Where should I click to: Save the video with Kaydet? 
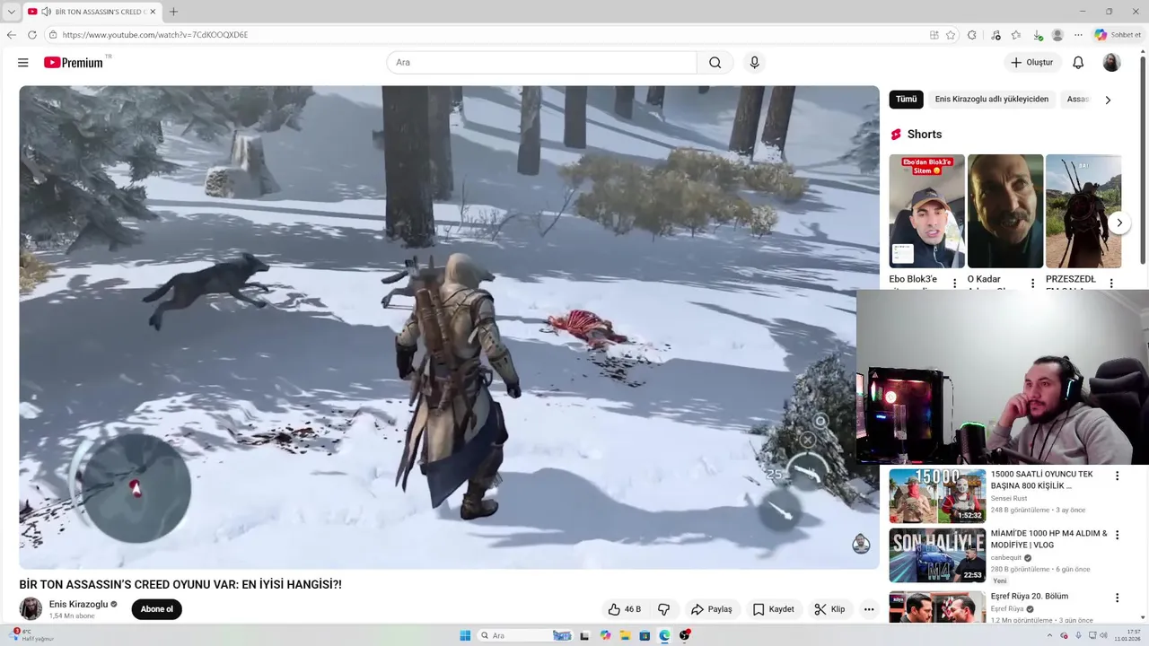773,609
